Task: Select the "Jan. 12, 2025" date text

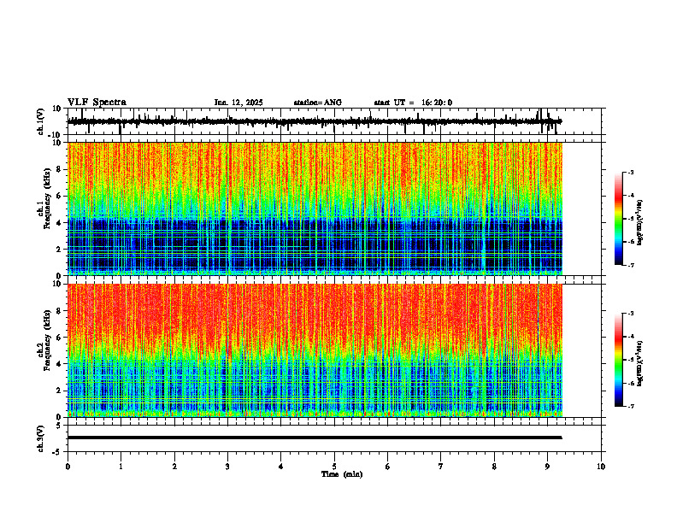Action: pos(238,103)
